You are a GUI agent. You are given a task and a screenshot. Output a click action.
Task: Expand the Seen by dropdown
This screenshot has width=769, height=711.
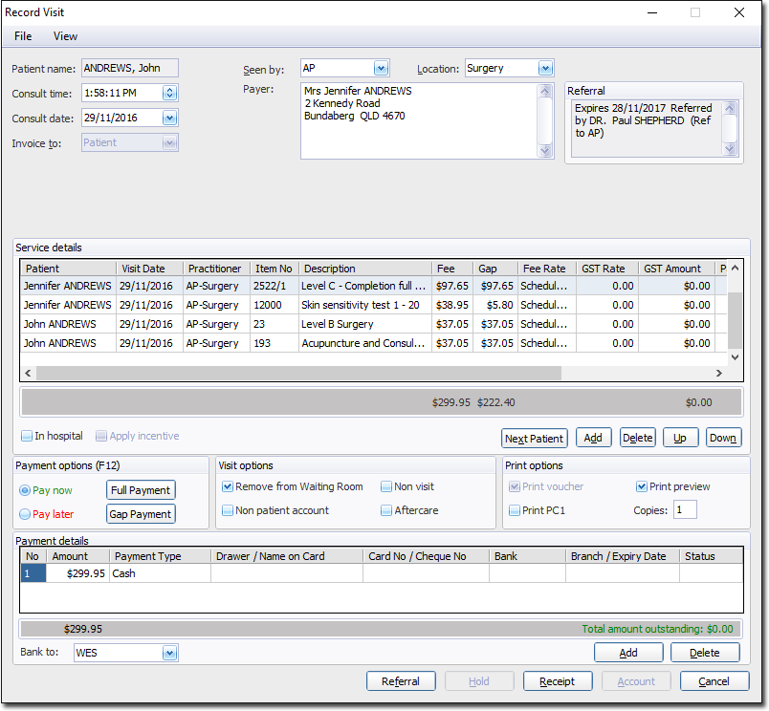click(x=381, y=68)
